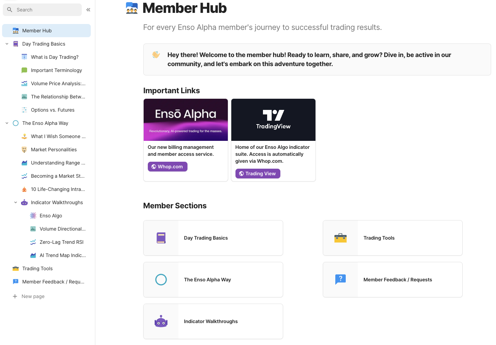Screen dimensions: 496x345
Task: Click the toolbox icon in Trading Tools card
Action: click(340, 238)
